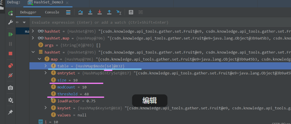Click the double chevron expand frames
This screenshot has height=124, width=291.
(17, 22)
